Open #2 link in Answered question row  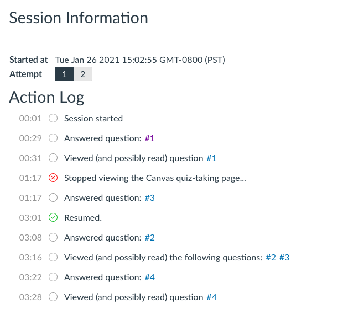click(149, 237)
